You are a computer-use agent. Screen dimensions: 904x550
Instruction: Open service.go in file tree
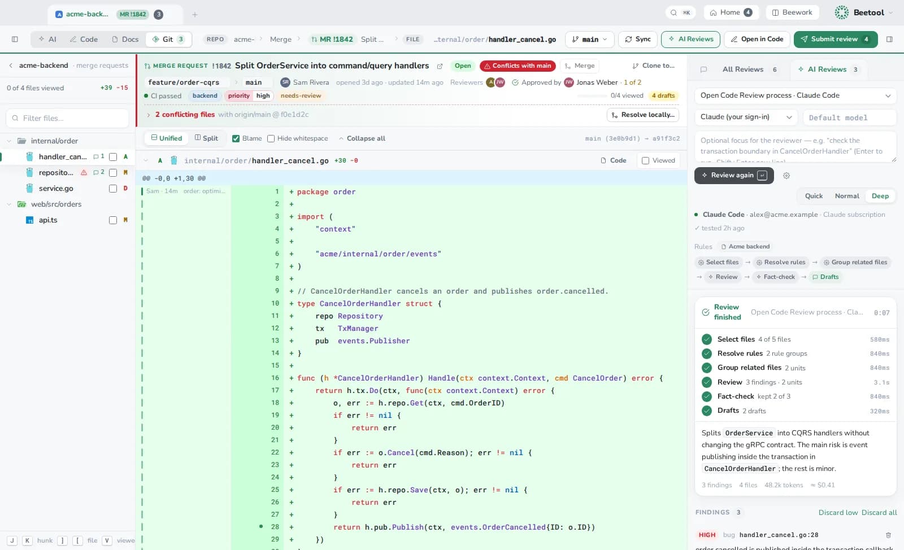coord(56,189)
